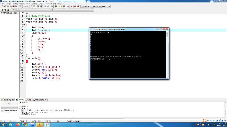This screenshot has width=227, height=127.
Task: Click the Syntax Check checkmark icon
Action: pyautogui.click(x=68, y=6)
